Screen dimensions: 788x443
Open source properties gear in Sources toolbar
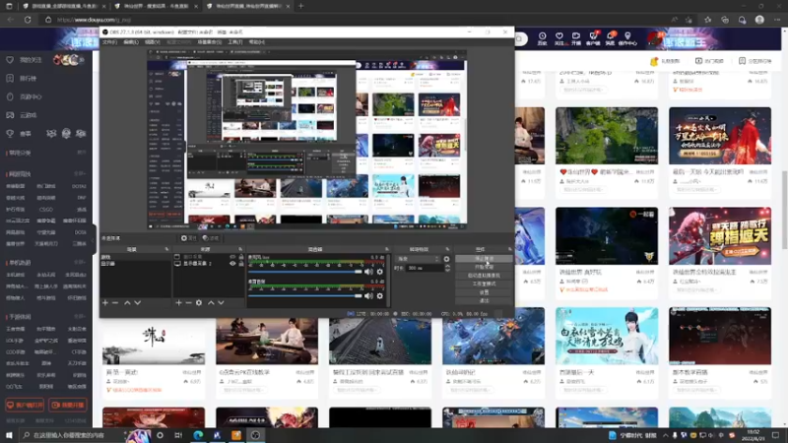click(x=199, y=303)
